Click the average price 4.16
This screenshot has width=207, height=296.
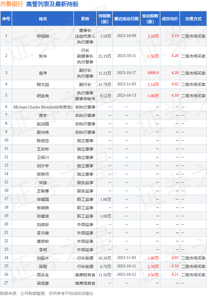point(175,266)
